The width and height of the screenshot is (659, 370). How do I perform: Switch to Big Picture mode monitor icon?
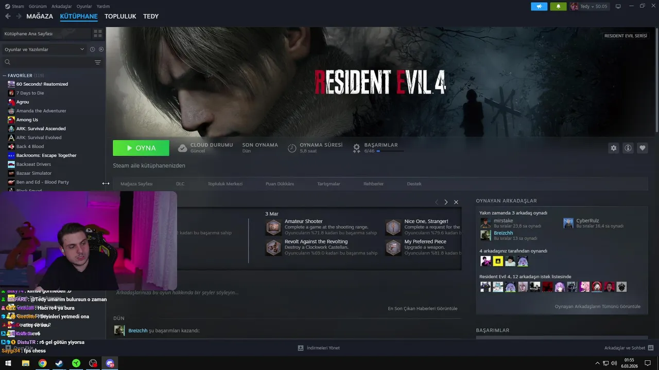618,7
